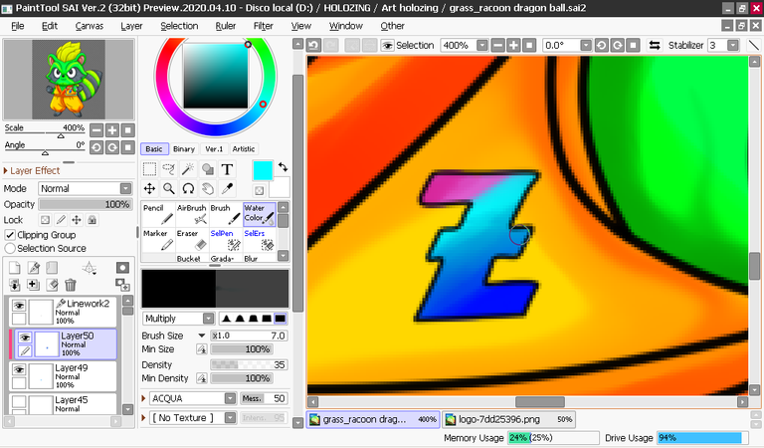Image resolution: width=764 pixels, height=448 pixels.
Task: Toggle the Clipping Group checkbox
Action: [10, 235]
